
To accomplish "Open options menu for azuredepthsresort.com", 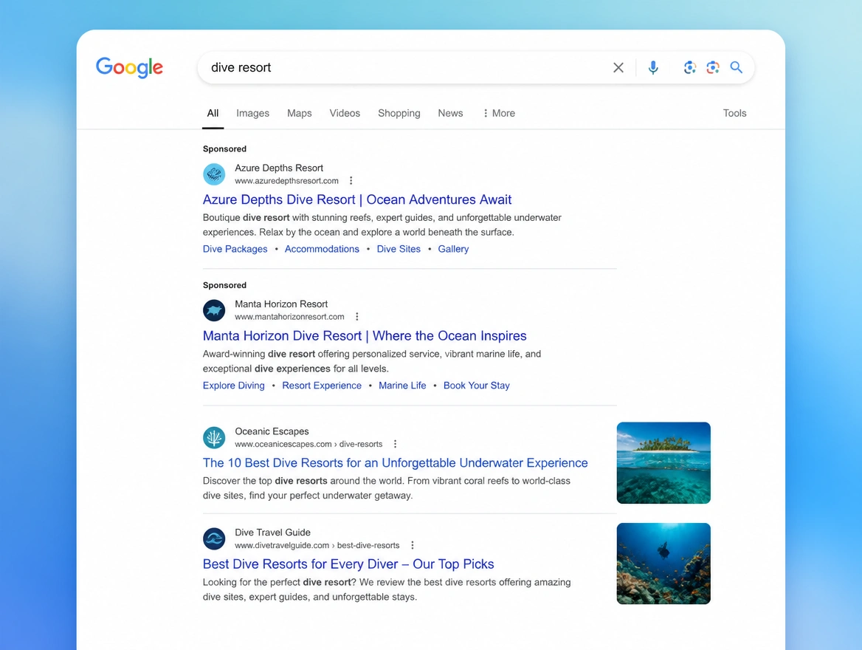I will click(351, 180).
